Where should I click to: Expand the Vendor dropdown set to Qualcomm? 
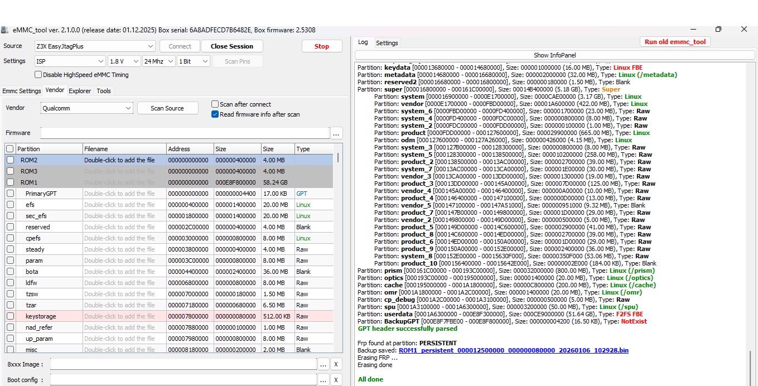86,108
